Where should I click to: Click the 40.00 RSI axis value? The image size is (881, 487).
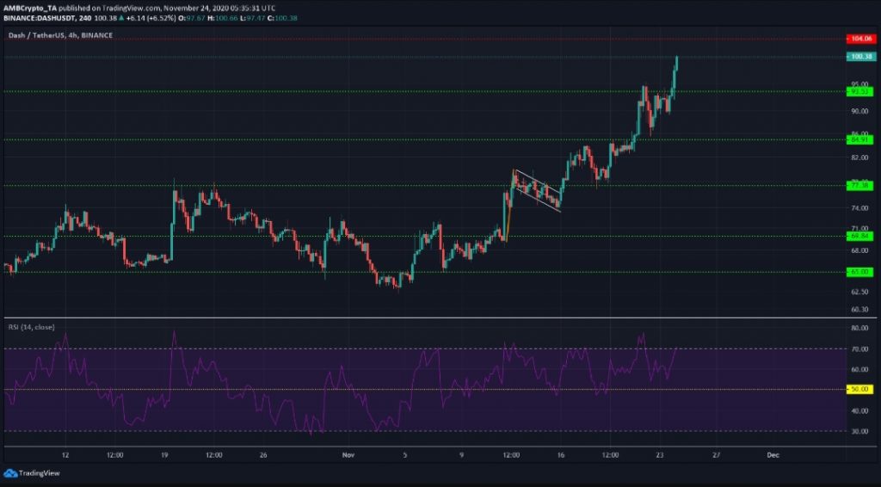point(859,411)
